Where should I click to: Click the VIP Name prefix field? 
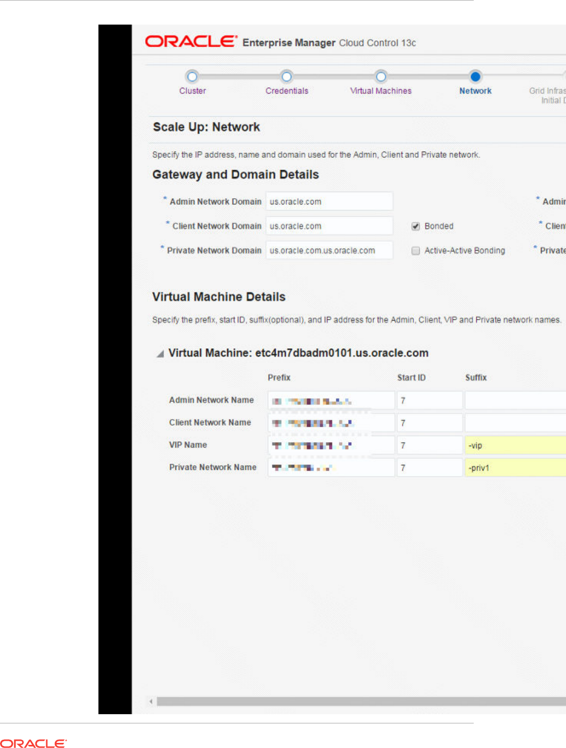tap(331, 445)
